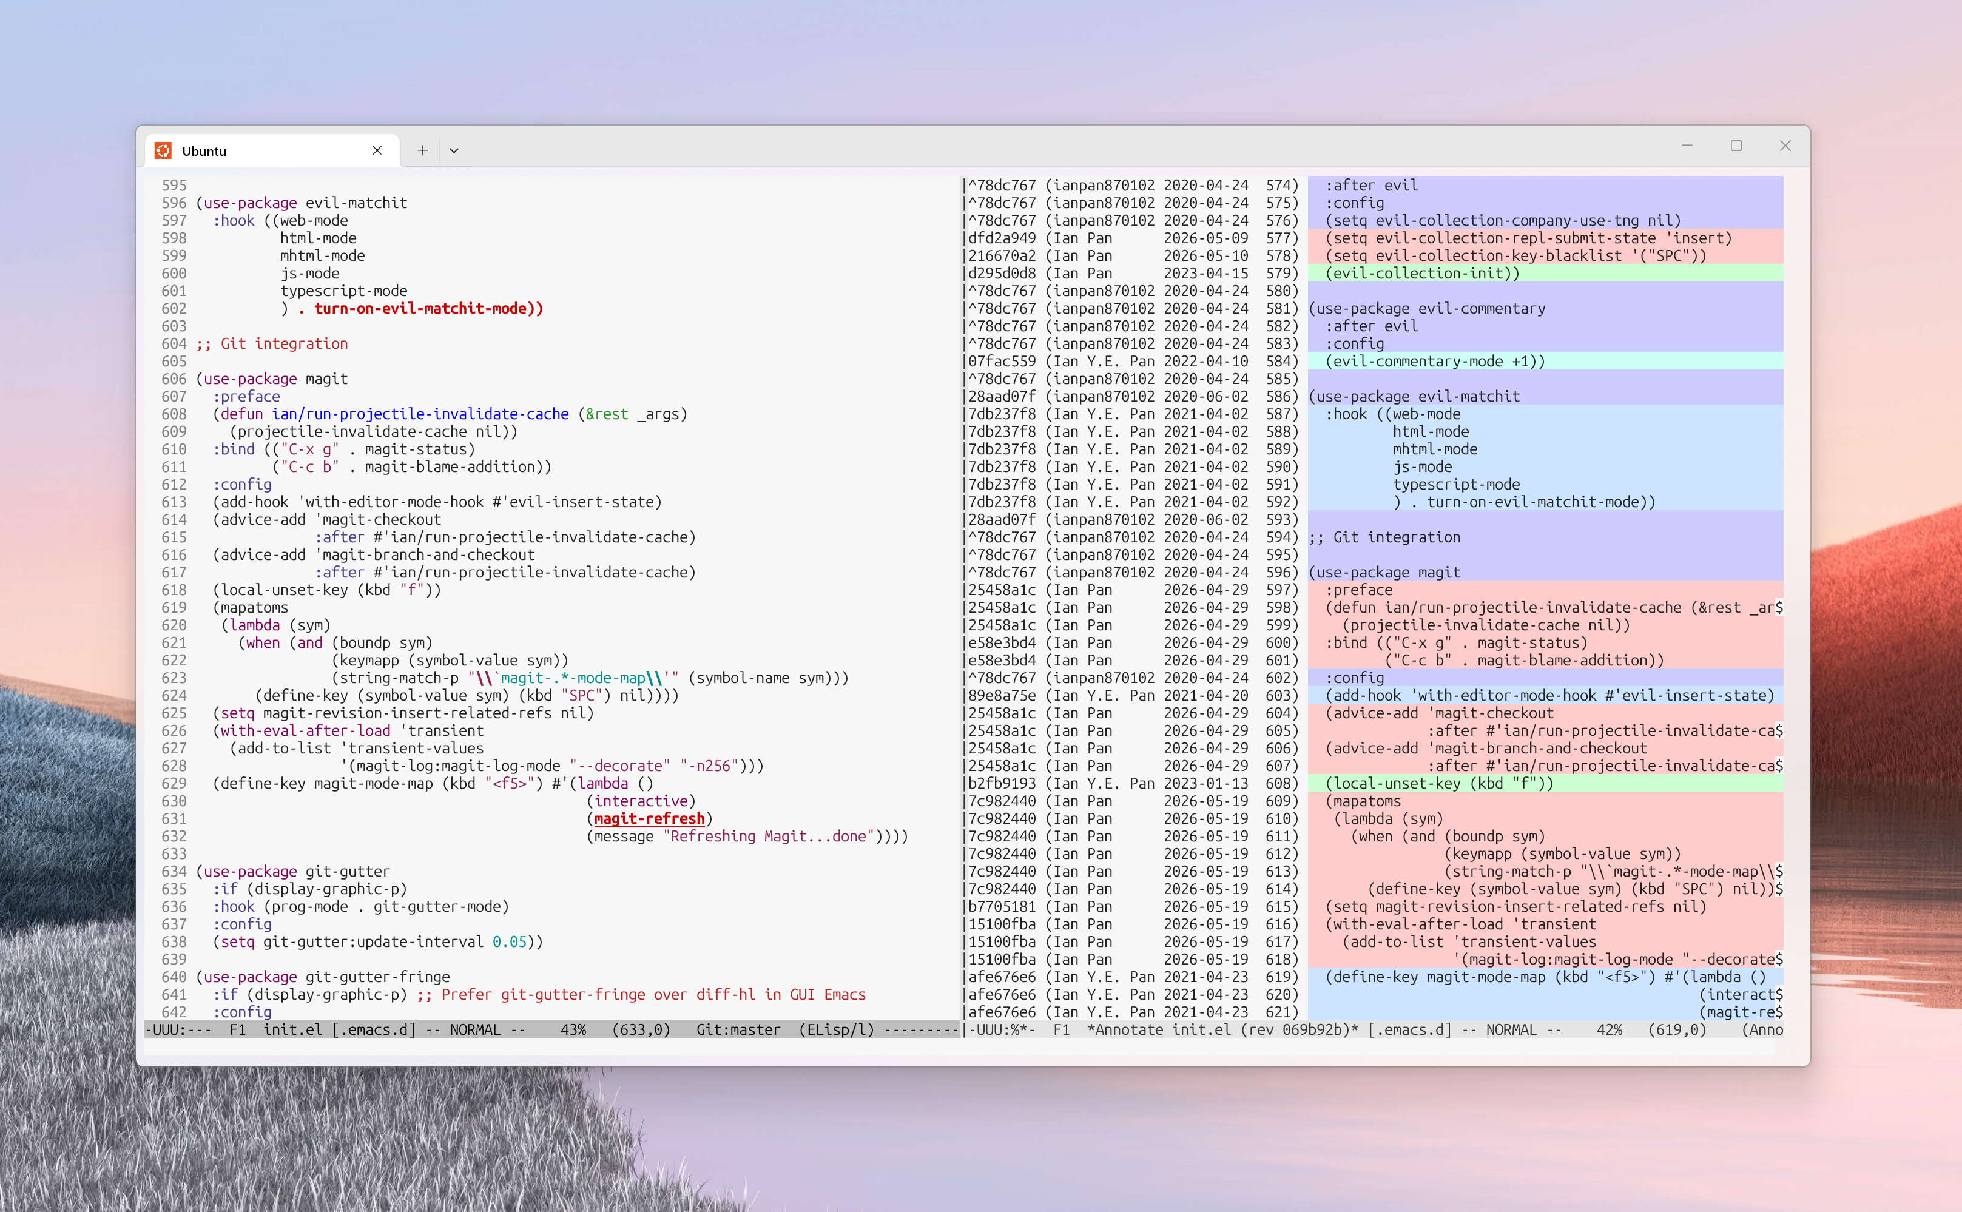Click '(mapatoms' on line 619
This screenshot has height=1212, width=1962.
tap(251, 608)
